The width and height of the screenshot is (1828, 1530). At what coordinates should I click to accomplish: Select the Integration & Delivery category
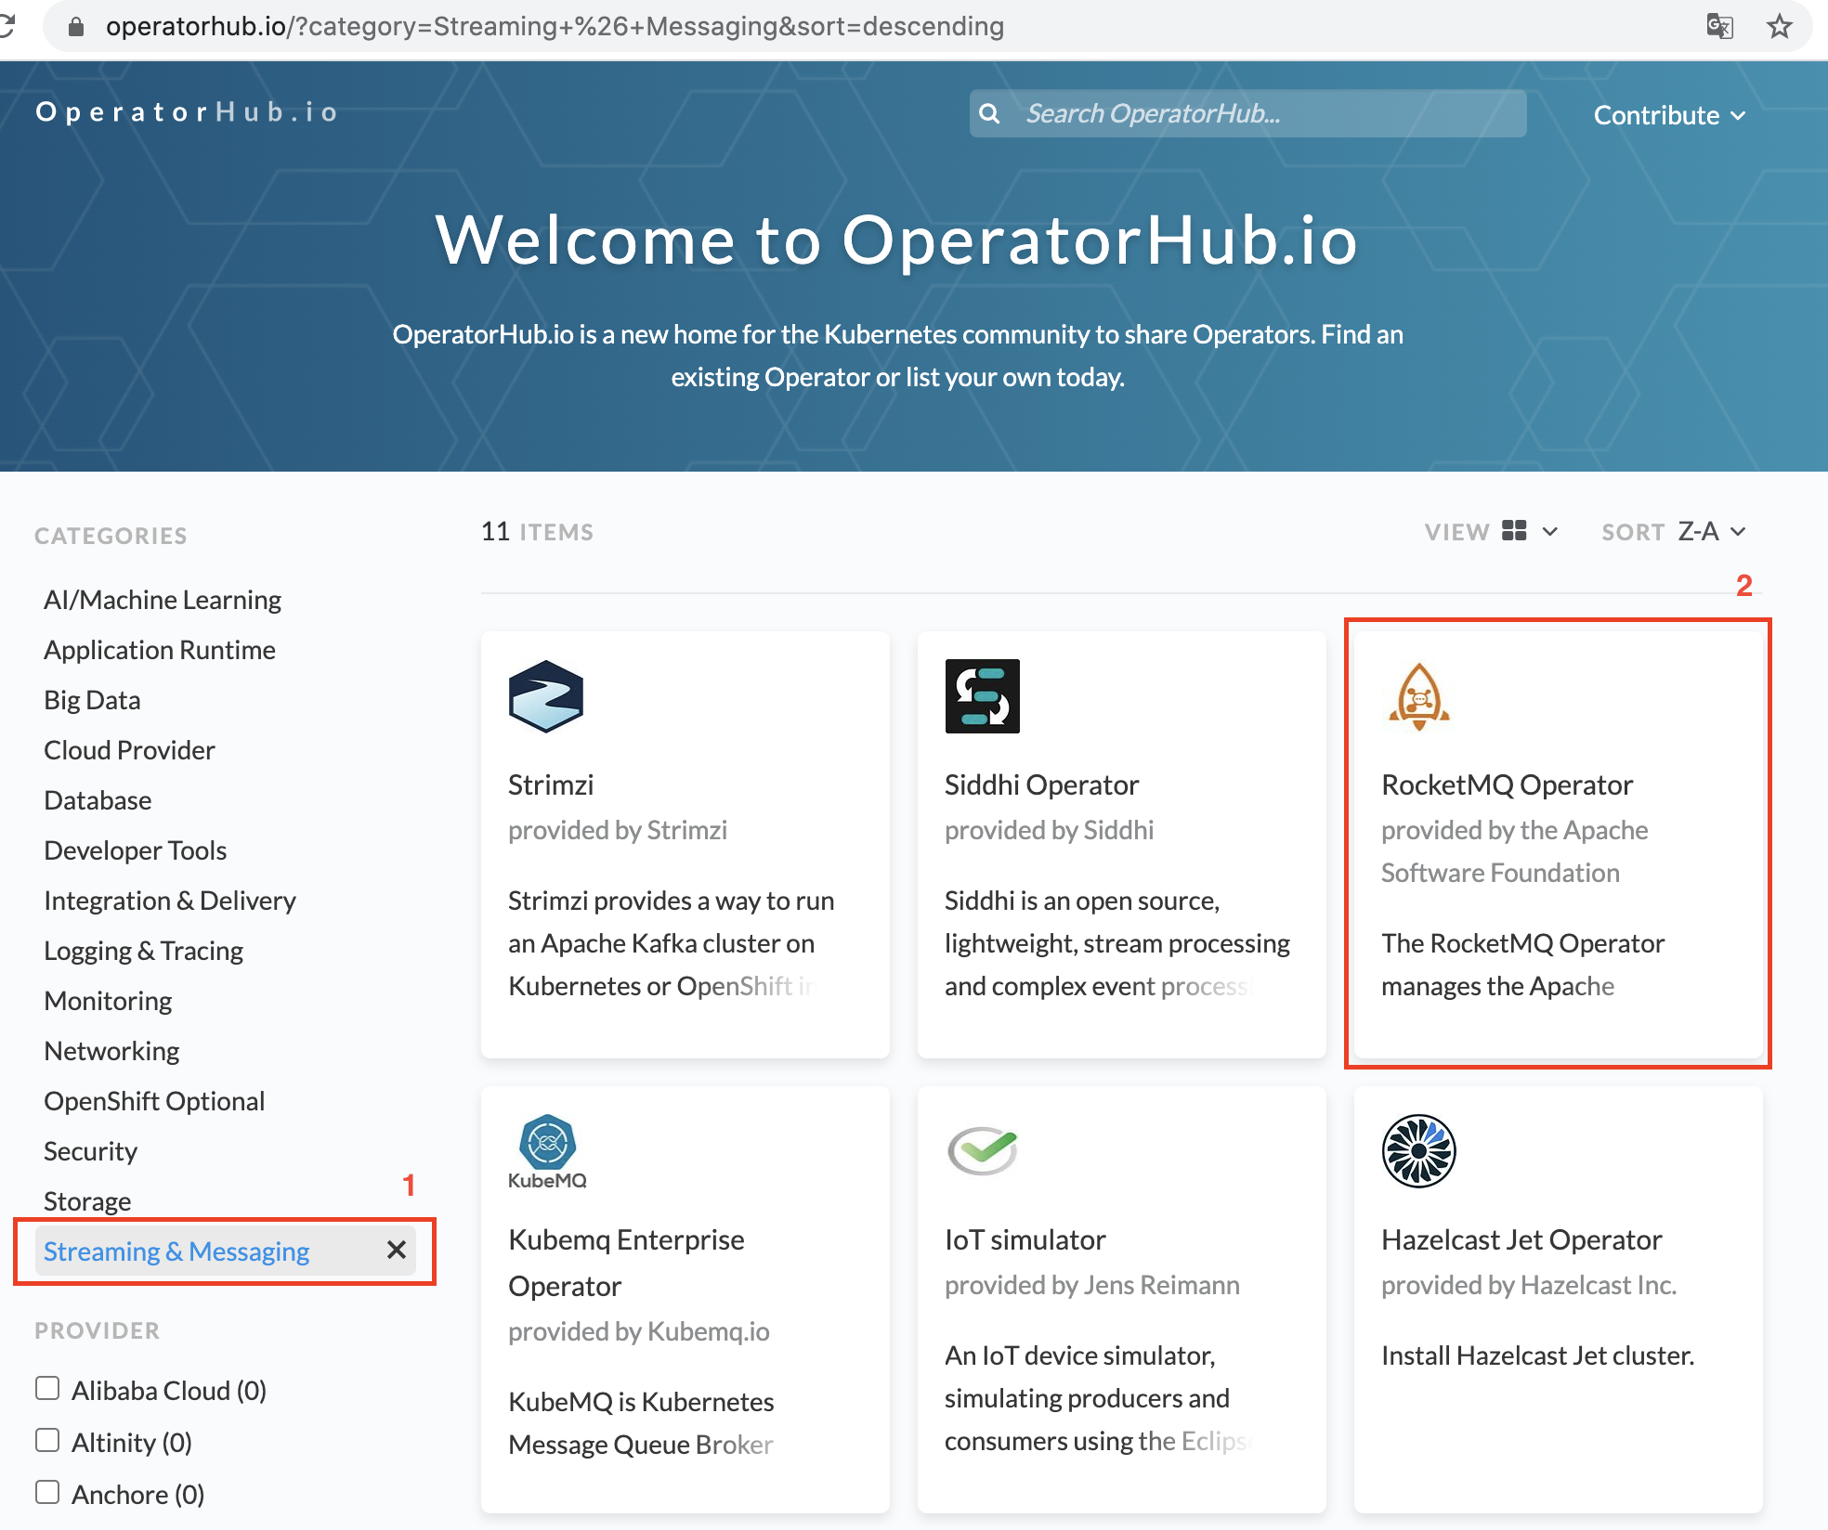(x=170, y=901)
